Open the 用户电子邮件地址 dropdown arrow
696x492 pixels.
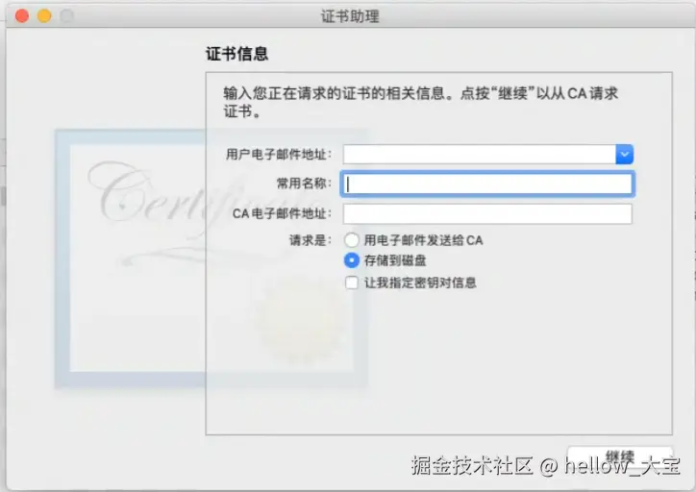click(x=624, y=155)
